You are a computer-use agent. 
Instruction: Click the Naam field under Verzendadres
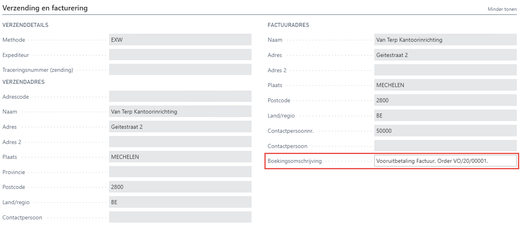tap(180, 111)
